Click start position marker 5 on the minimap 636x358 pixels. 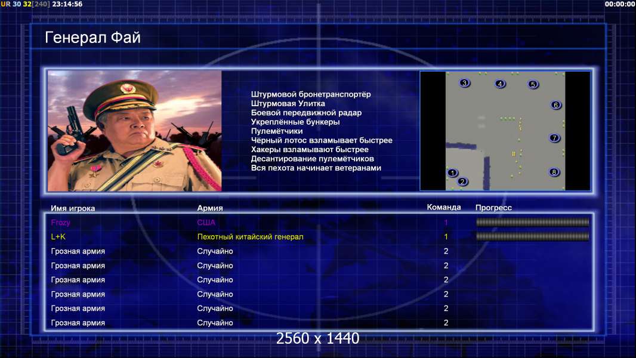click(533, 84)
